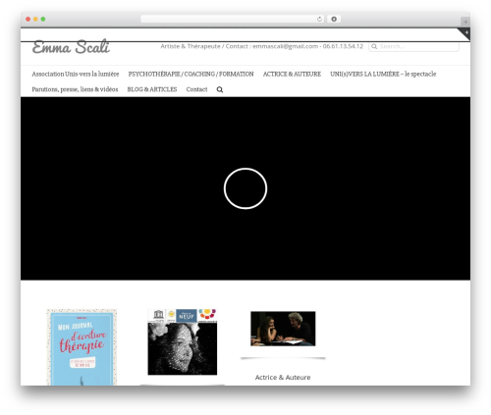Open the Association Unis-vers la lumière menu
The image size is (491, 415).
point(76,74)
